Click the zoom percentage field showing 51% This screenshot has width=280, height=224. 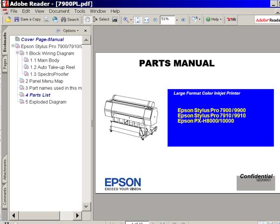tap(168, 20)
